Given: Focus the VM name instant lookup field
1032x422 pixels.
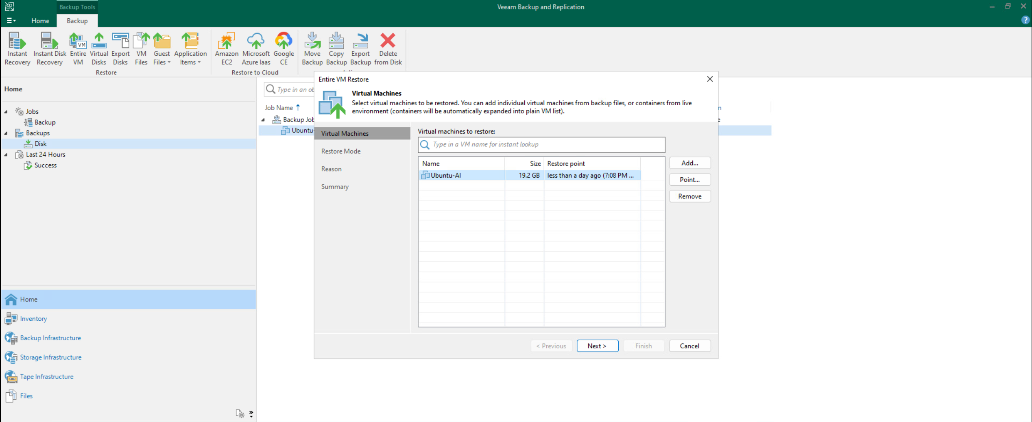Looking at the screenshot, I should point(541,145).
